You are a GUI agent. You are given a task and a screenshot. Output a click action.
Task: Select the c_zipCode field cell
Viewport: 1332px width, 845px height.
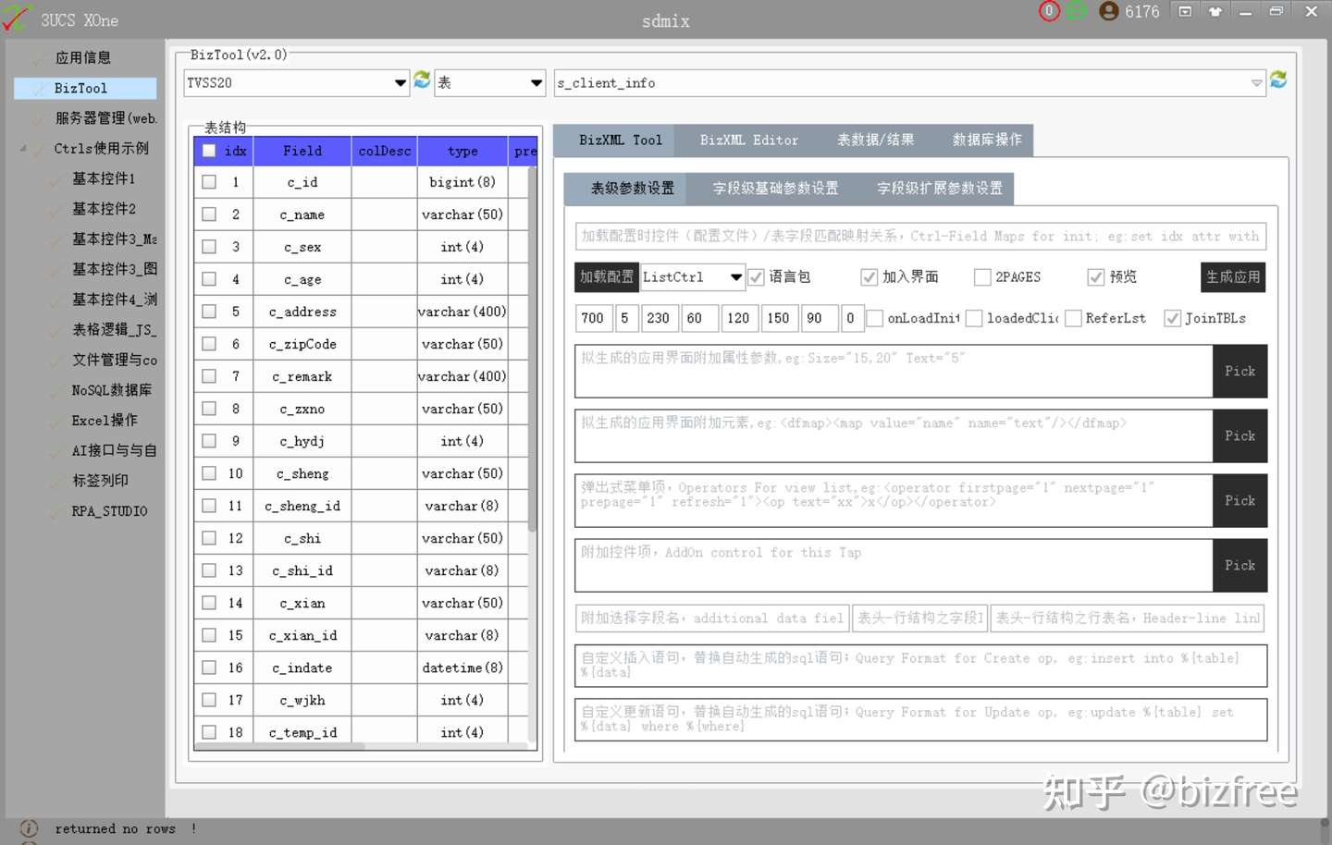pos(302,344)
